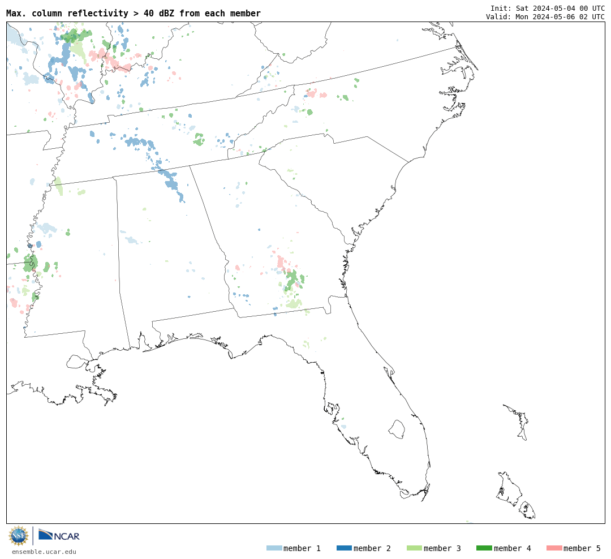This screenshot has width=611, height=559.
Task: Click the 'Valid: Mon 2024-05-06 02 UTC' text
Action: click(x=545, y=16)
